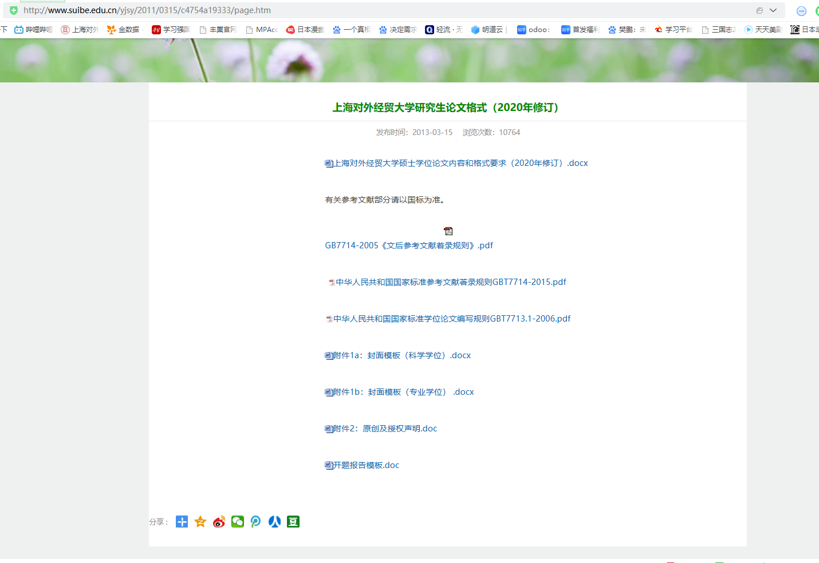
Task: Click the PDF icon above GB7714-2005 link
Action: [448, 231]
